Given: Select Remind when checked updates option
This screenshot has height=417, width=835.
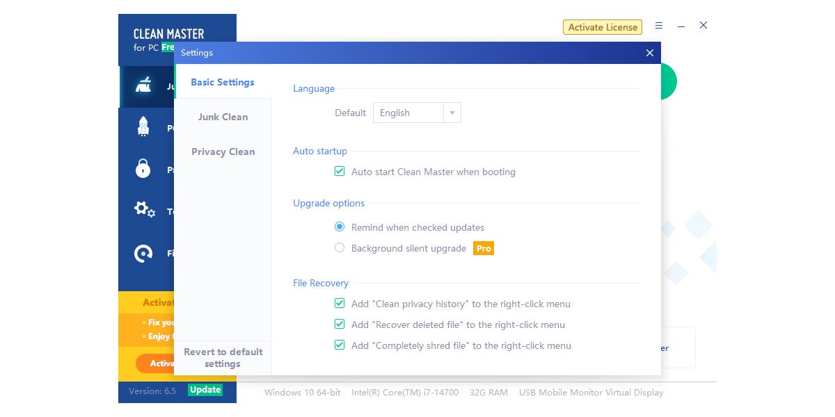Looking at the screenshot, I should click(340, 227).
